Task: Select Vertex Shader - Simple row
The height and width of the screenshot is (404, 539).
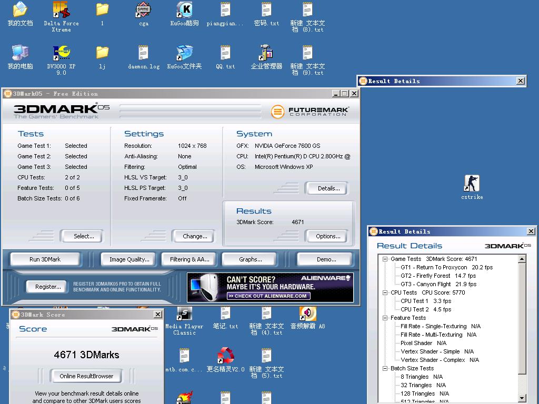Action: [x=437, y=351]
